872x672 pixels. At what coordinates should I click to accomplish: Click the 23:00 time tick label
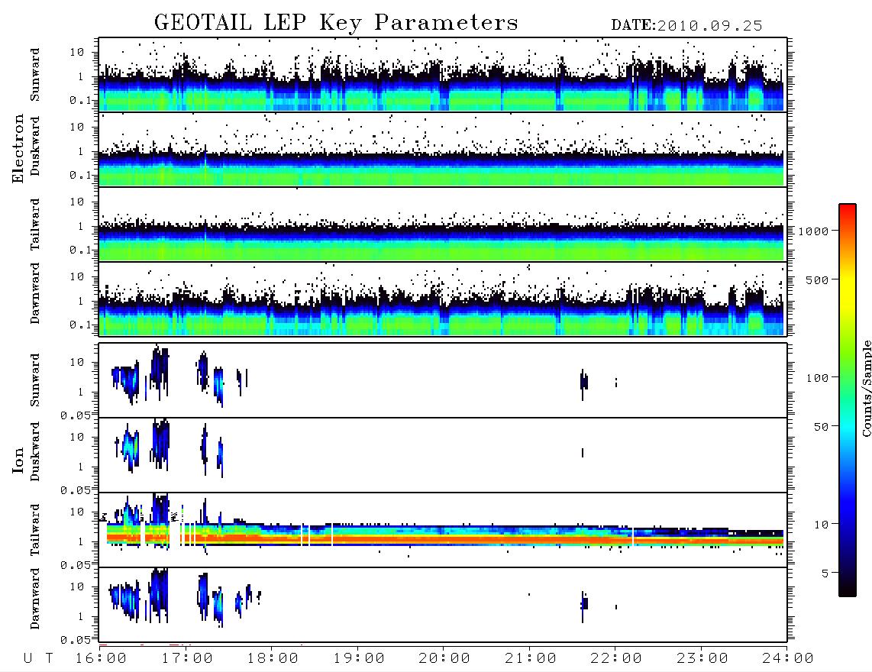coord(703,658)
